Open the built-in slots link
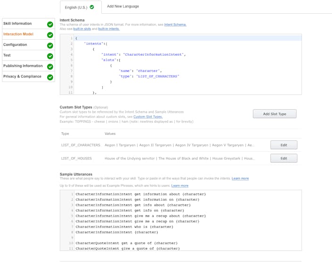Image resolution: width=332 pixels, height=262 pixels. [x=82, y=29]
